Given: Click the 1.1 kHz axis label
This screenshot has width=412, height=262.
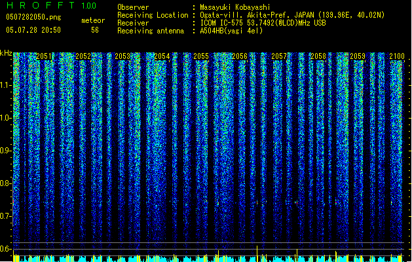Looking at the screenshot, I should (x=6, y=85).
